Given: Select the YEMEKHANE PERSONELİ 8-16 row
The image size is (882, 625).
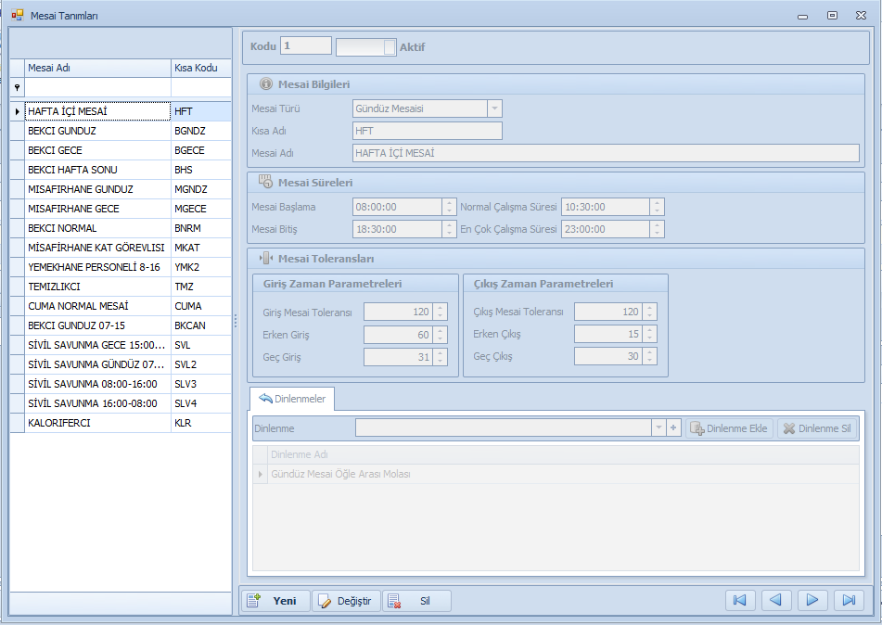Looking at the screenshot, I should click(x=121, y=267).
